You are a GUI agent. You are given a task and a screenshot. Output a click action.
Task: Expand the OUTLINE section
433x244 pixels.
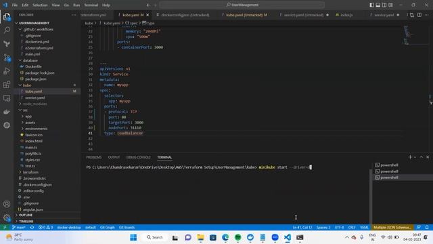point(26,215)
